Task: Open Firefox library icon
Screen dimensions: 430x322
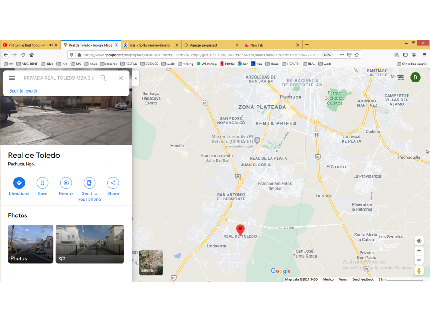Action: click(x=397, y=54)
